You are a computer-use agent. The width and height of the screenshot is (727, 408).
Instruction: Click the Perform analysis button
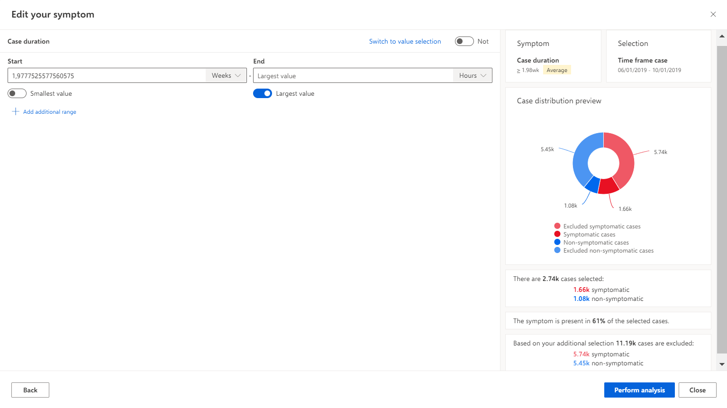point(639,390)
